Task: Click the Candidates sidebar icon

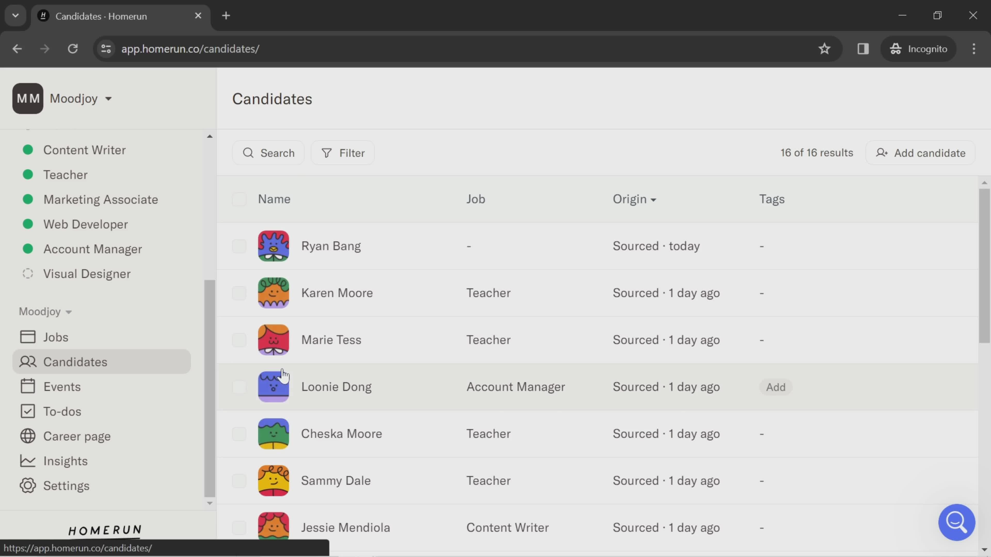Action: [27, 362]
